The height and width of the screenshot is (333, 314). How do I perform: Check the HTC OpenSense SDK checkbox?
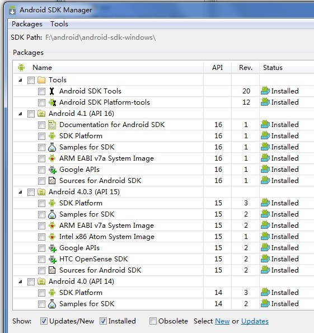(41, 259)
